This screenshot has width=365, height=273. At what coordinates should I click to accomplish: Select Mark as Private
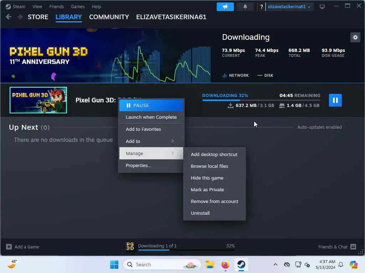tap(214, 190)
